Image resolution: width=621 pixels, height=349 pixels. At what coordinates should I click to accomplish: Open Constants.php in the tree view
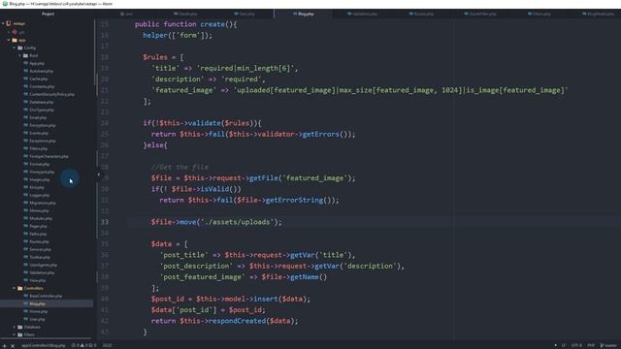[42, 86]
